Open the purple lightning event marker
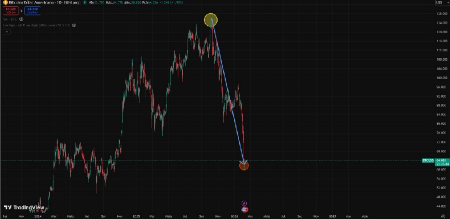 [x=244, y=203]
